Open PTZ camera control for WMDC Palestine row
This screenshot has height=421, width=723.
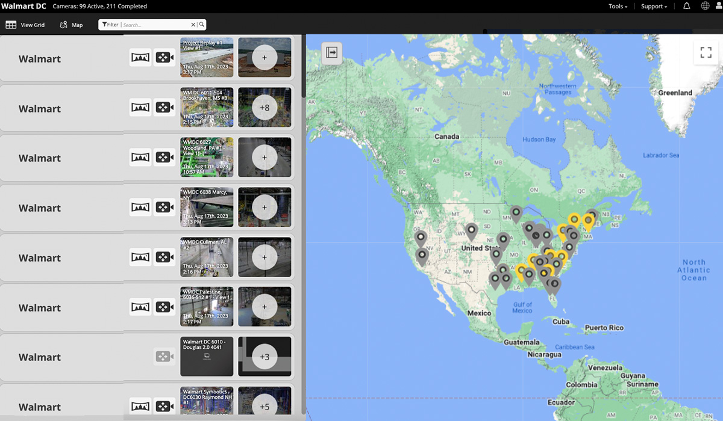click(x=164, y=307)
